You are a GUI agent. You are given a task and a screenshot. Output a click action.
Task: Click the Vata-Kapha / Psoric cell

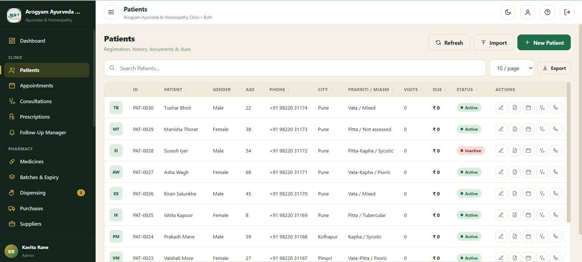(x=369, y=172)
